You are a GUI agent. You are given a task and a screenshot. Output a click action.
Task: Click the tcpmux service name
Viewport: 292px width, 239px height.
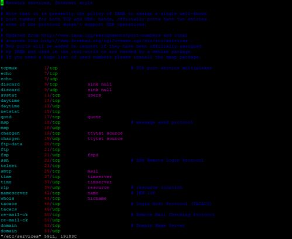[9, 68]
